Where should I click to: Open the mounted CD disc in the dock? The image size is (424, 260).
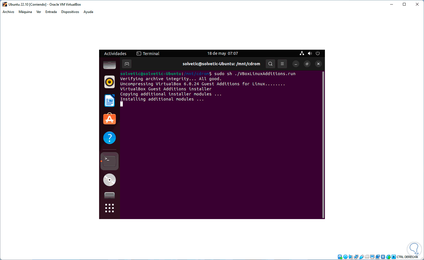pos(110,180)
